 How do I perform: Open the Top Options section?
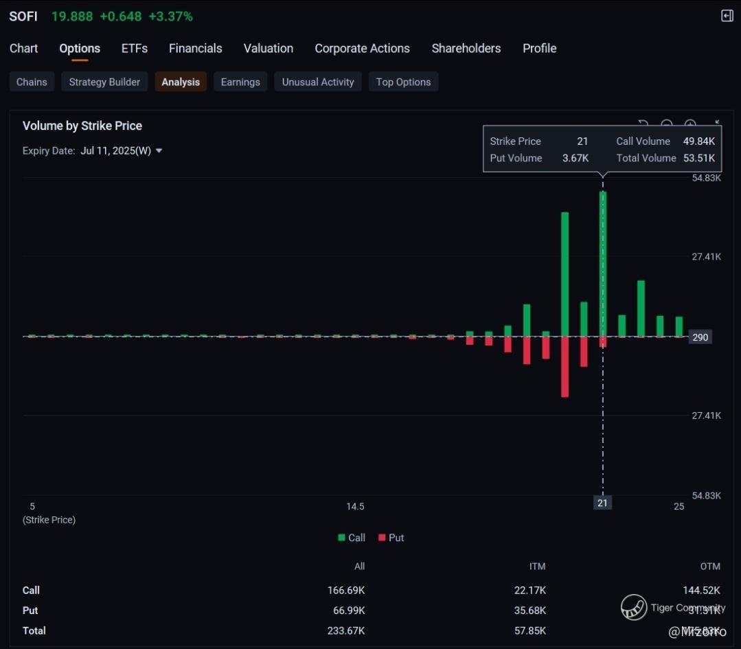[403, 82]
